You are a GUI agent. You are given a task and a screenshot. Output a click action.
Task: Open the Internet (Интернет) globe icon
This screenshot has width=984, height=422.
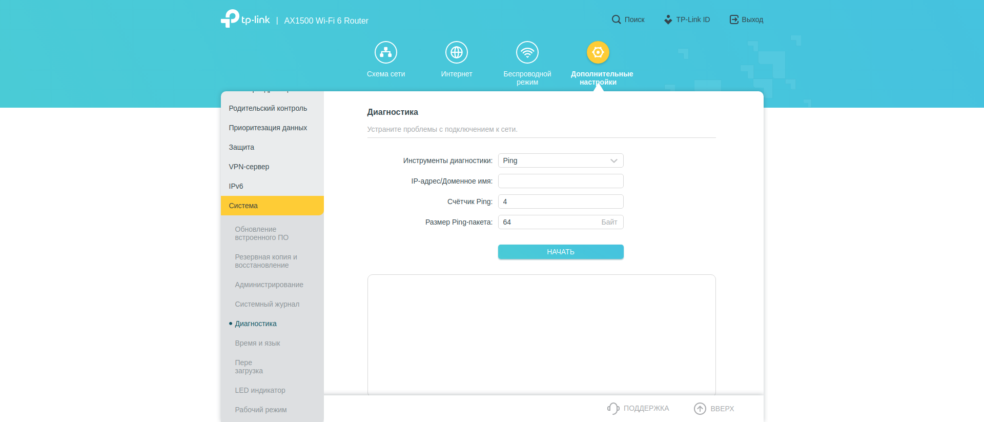[x=456, y=52]
